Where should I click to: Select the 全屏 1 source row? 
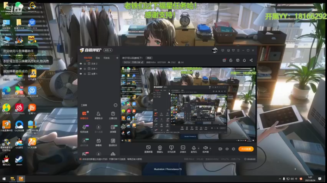click(x=98, y=74)
